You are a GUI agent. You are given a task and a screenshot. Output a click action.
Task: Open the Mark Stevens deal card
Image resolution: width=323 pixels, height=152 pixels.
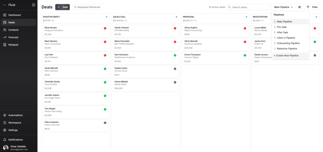click(76, 45)
